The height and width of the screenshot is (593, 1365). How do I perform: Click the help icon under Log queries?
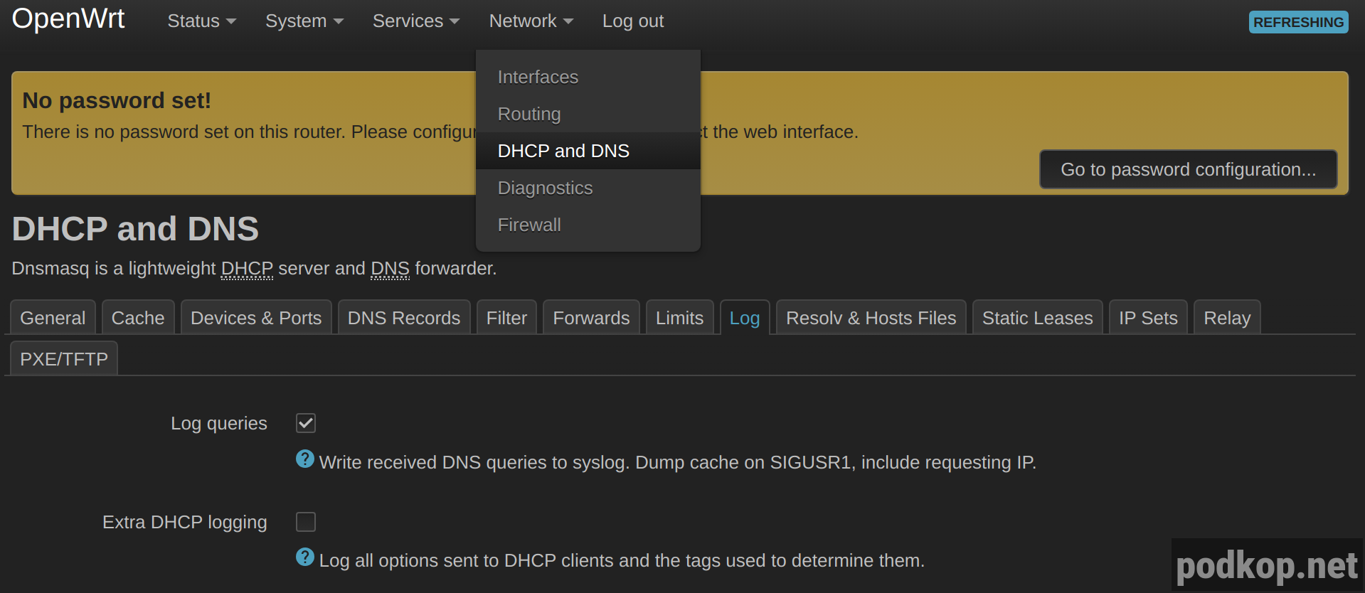coord(305,459)
